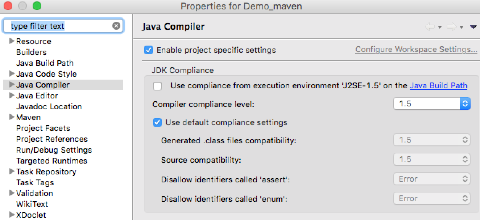The width and height of the screenshot is (480, 220).
Task: Expand the Maven tree node
Action: click(12, 117)
